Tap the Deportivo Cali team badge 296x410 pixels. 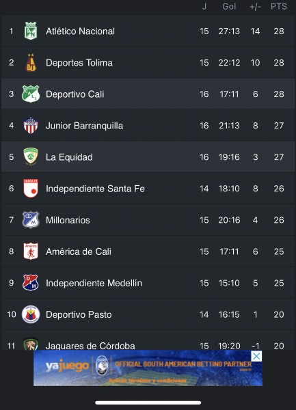click(31, 94)
